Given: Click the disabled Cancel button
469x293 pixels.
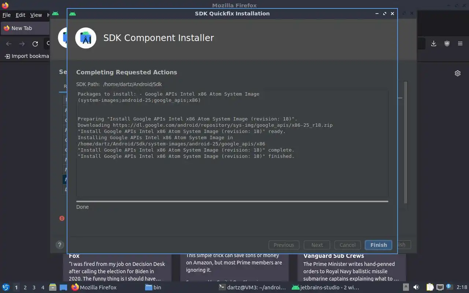Looking at the screenshot, I should point(347,245).
